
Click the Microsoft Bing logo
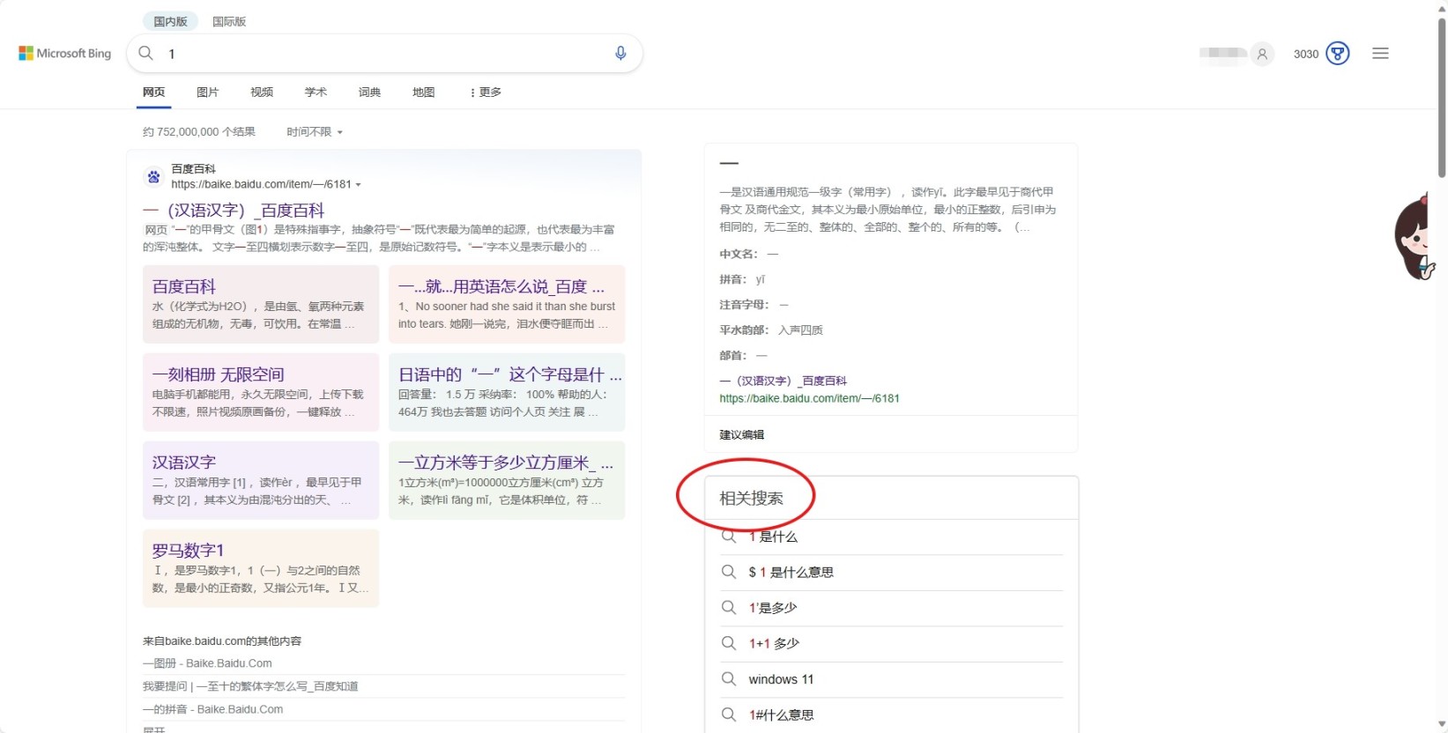65,54
